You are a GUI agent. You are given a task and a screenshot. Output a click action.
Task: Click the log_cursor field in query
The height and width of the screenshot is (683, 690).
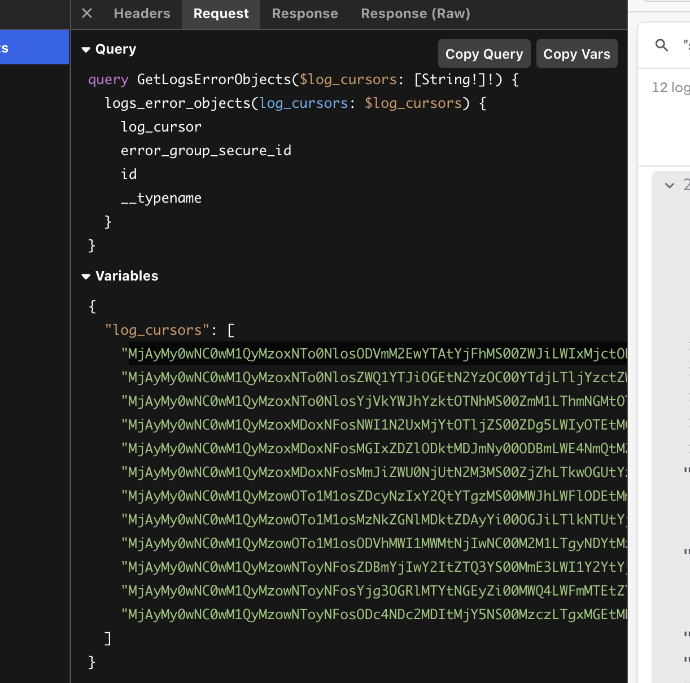pyautogui.click(x=161, y=127)
